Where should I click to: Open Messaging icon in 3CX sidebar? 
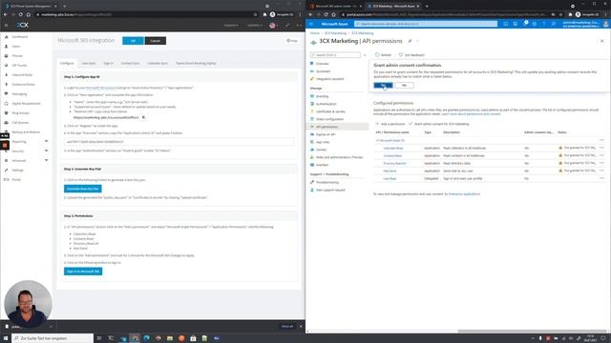(7, 93)
